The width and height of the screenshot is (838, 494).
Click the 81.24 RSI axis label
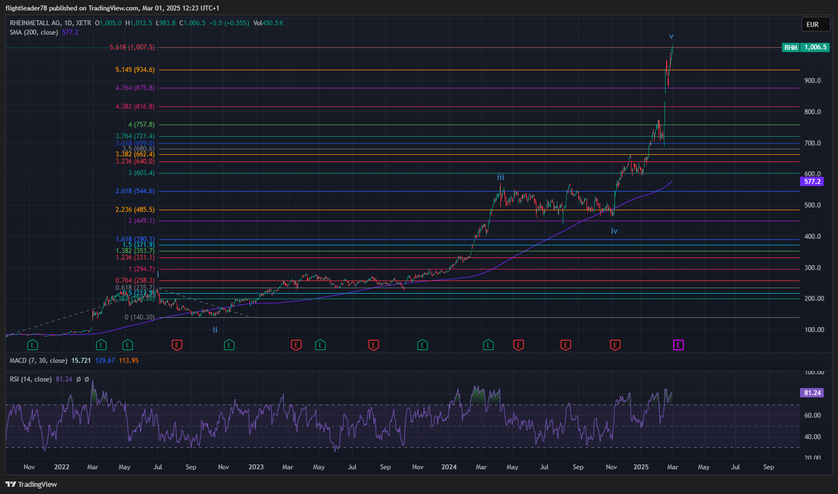point(812,392)
